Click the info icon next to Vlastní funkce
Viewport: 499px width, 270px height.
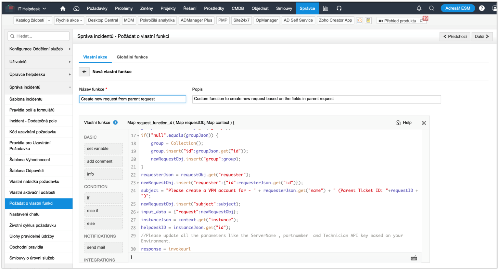point(115,123)
